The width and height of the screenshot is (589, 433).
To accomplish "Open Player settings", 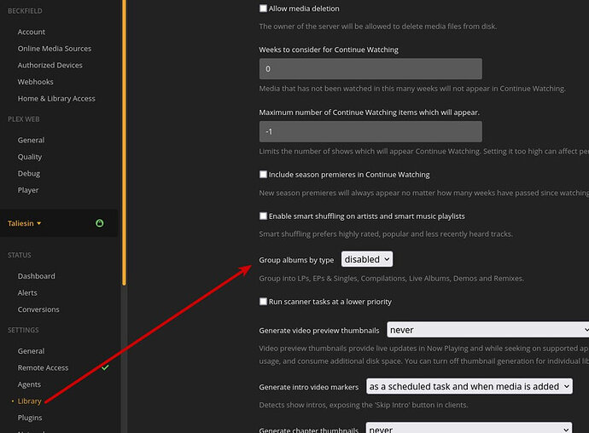I will coord(28,190).
